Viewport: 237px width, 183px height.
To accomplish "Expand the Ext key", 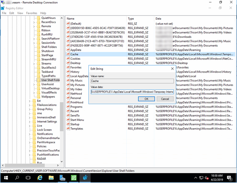I will (30, 101).
